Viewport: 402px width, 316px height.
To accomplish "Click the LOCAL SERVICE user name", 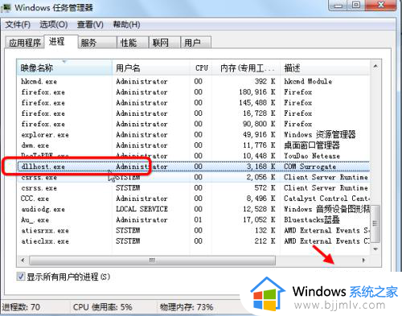I will tap(142, 209).
